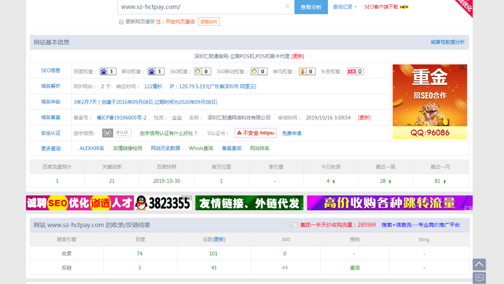Click the Toutiao weight red icon
The image size is (504, 284).
[x=351, y=71]
